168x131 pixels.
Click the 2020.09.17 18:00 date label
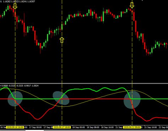coord(62,127)
